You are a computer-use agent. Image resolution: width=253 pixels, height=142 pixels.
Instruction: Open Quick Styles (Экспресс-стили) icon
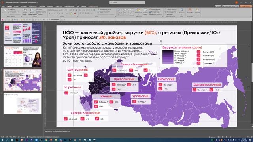coord(145,10)
